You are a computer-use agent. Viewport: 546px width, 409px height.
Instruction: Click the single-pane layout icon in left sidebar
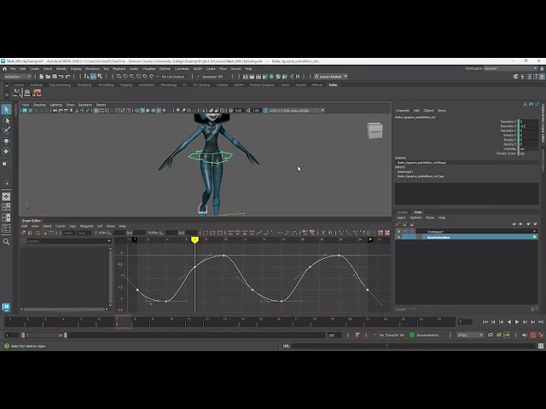pos(6,197)
